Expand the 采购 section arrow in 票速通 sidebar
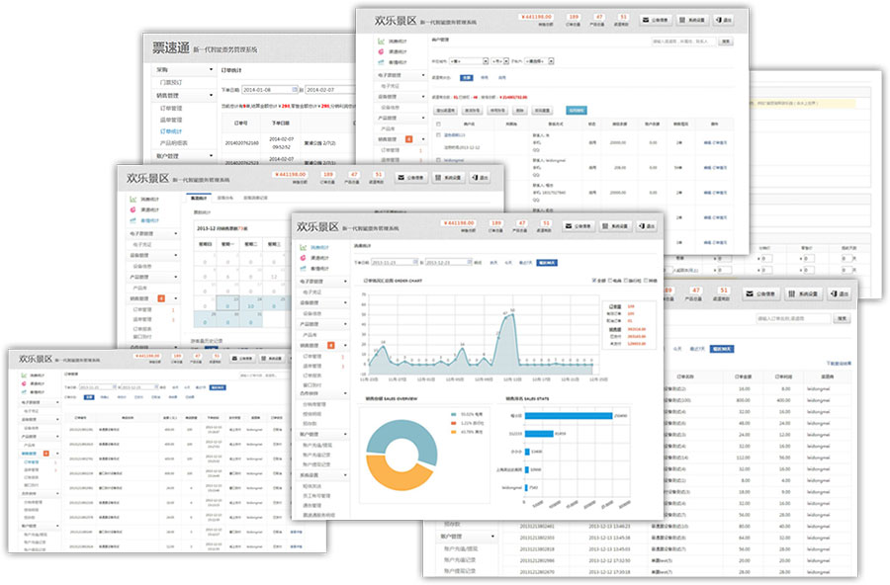Image resolution: width=890 pixels, height=585 pixels. 212,70
